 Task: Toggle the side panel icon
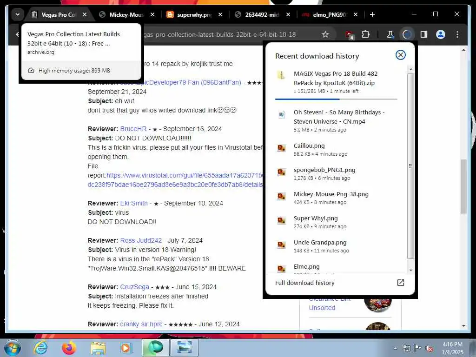click(424, 34)
